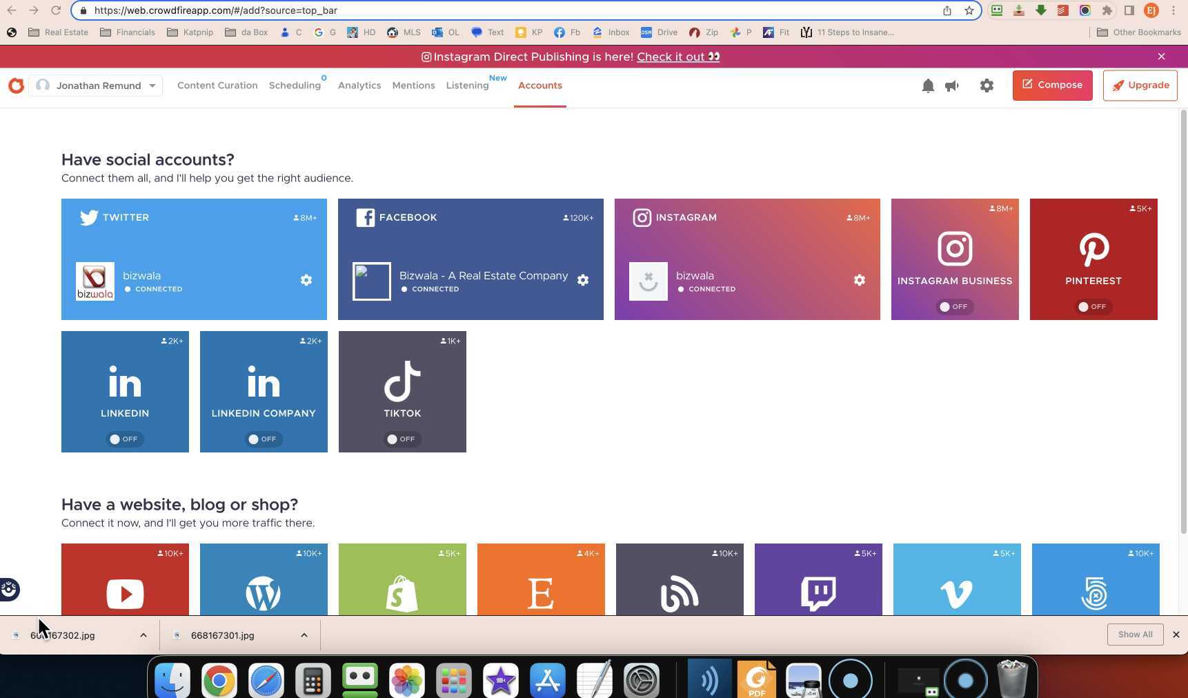Open Photos from the Dock
This screenshot has height=698, width=1188.
click(x=407, y=681)
